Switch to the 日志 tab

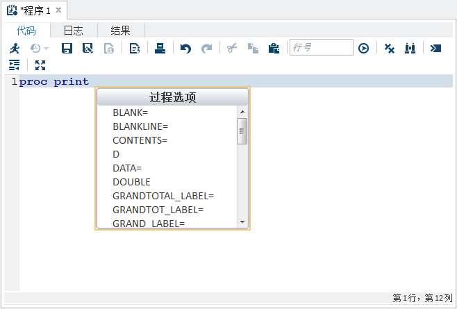(x=74, y=31)
